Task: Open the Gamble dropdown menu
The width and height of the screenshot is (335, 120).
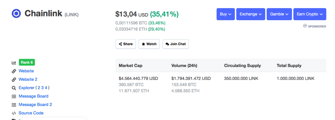Action: point(279,14)
